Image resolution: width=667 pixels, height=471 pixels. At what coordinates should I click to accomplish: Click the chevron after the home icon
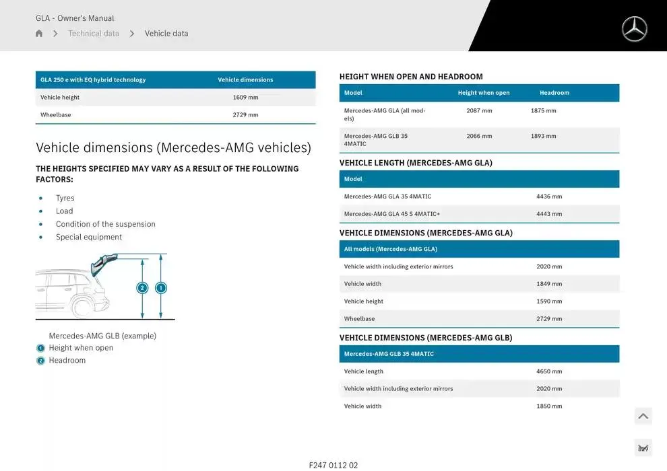55,33
